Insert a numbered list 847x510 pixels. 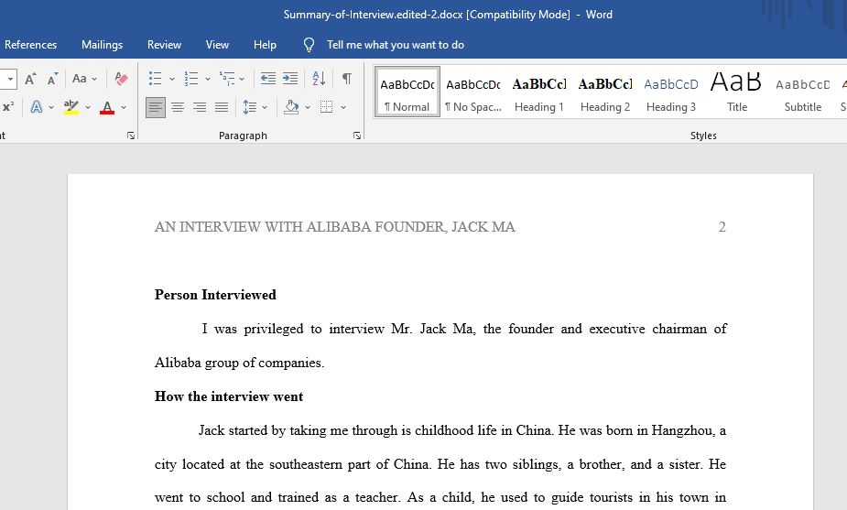(x=191, y=79)
